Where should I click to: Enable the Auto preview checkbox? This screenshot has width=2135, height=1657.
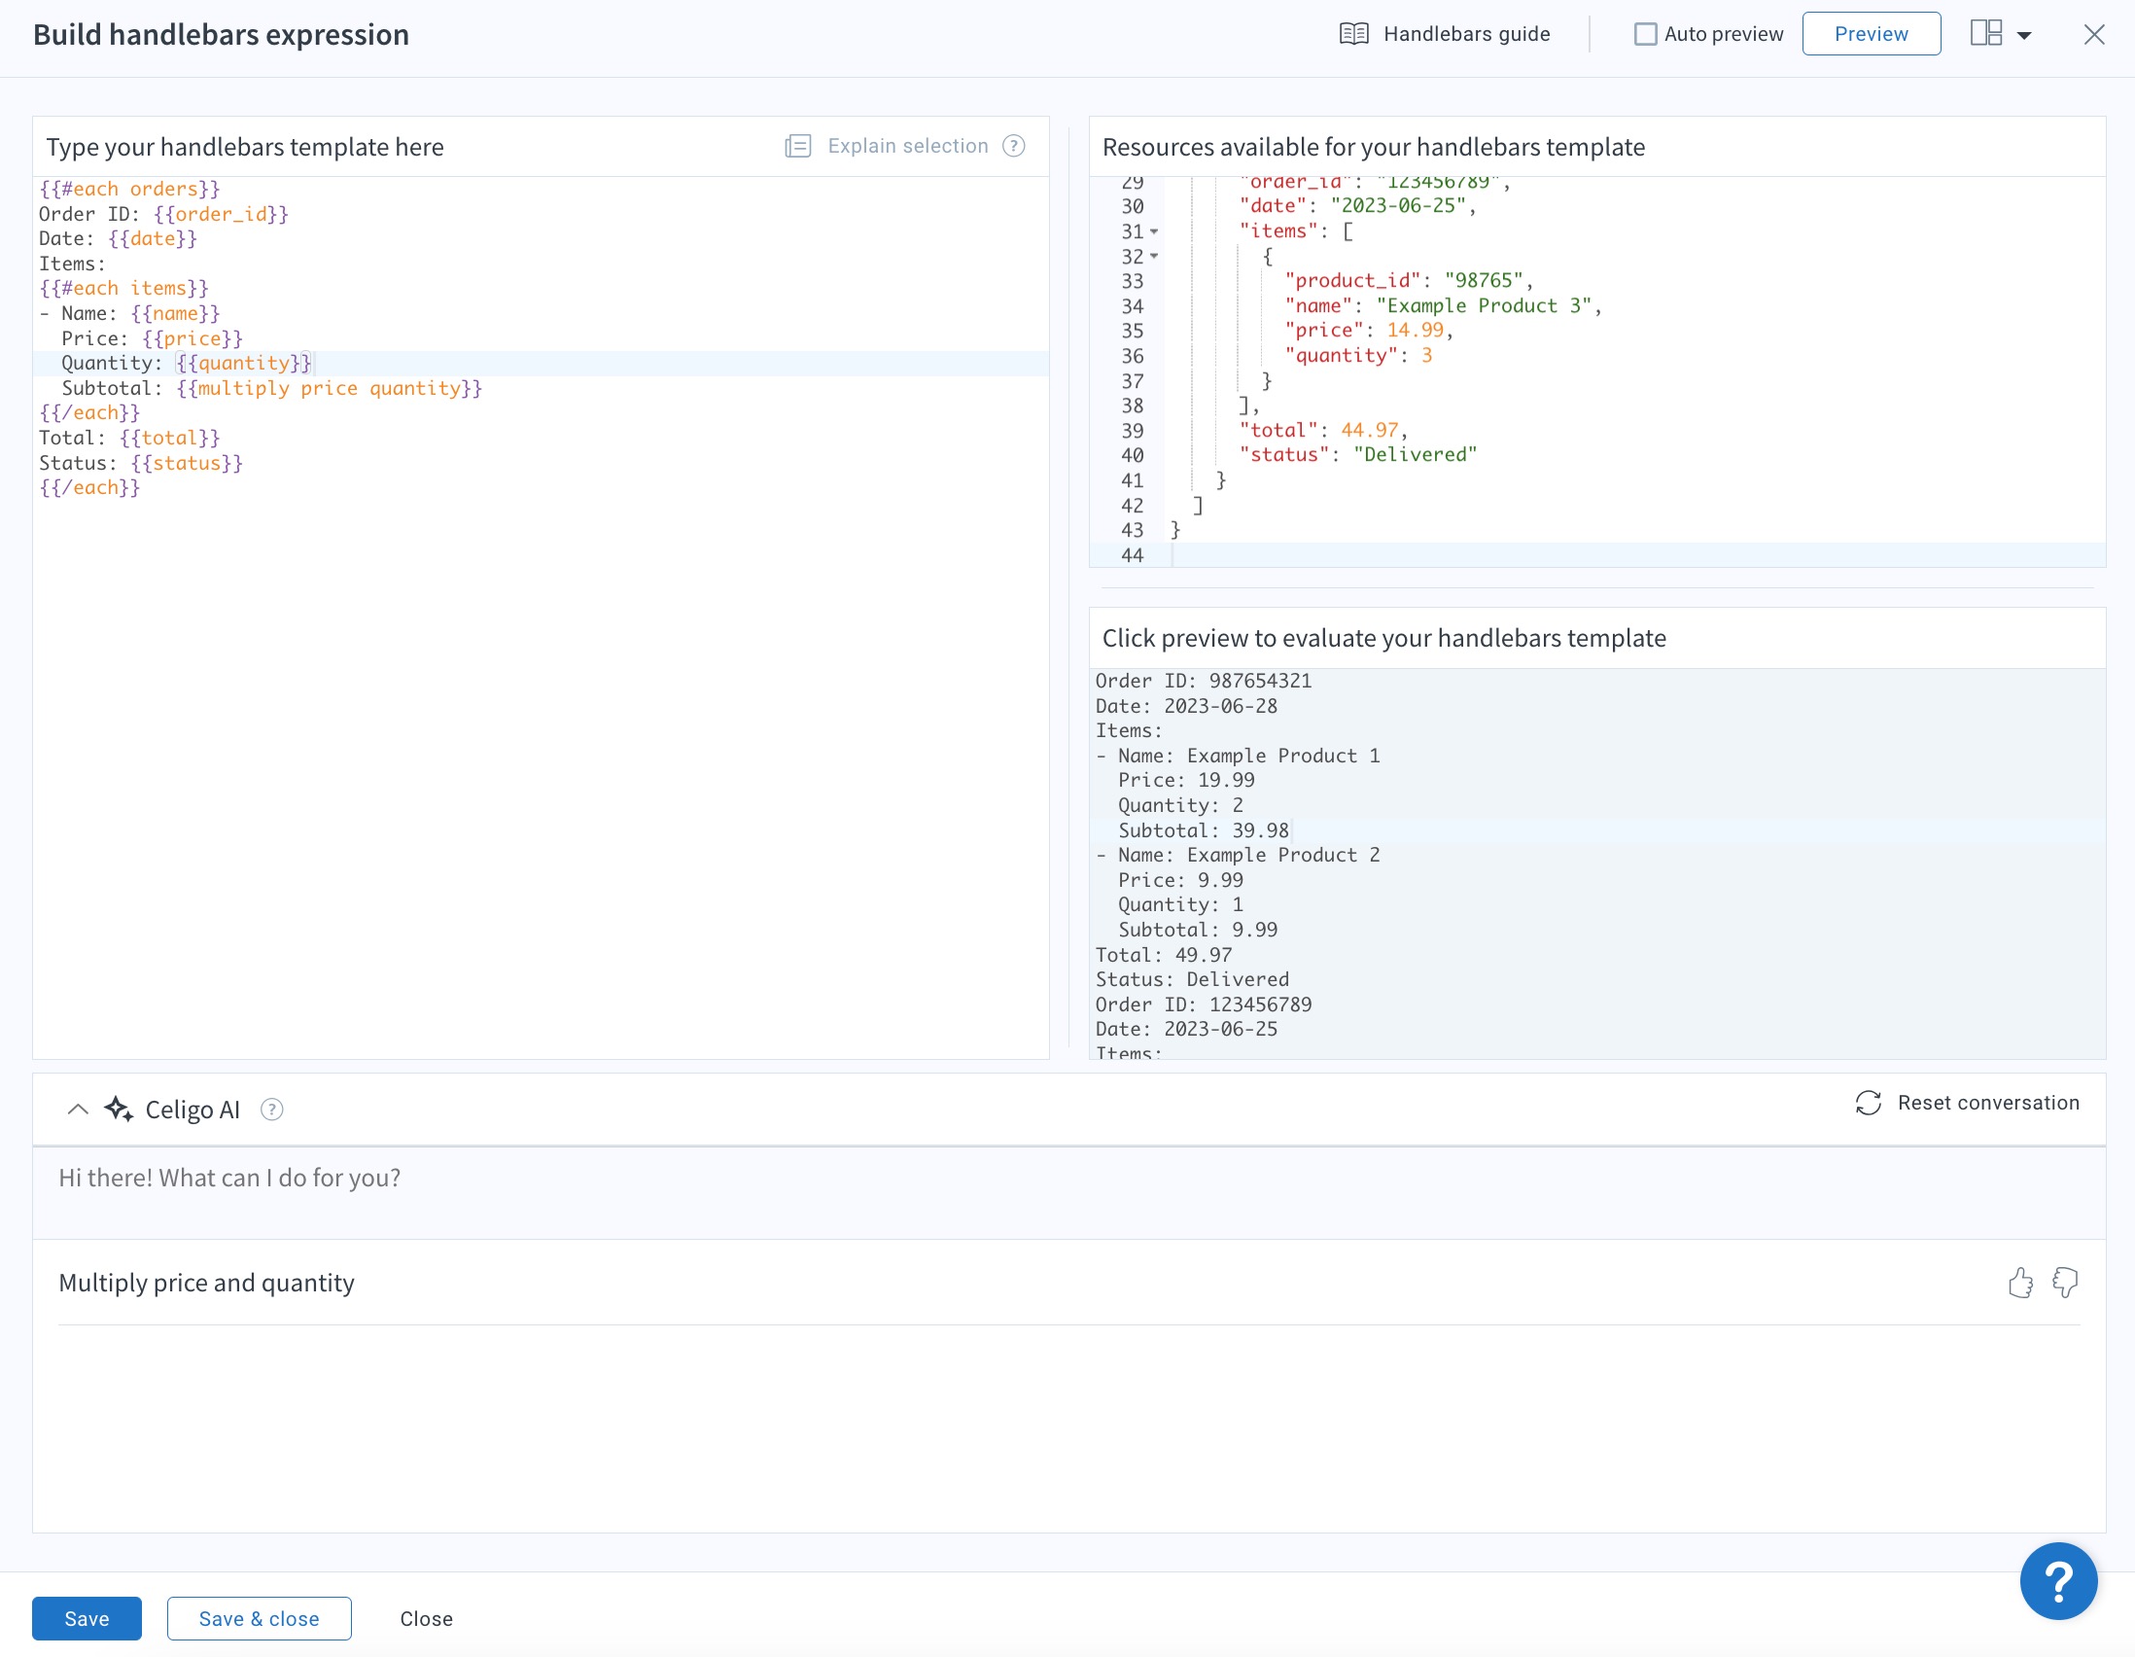[1645, 34]
